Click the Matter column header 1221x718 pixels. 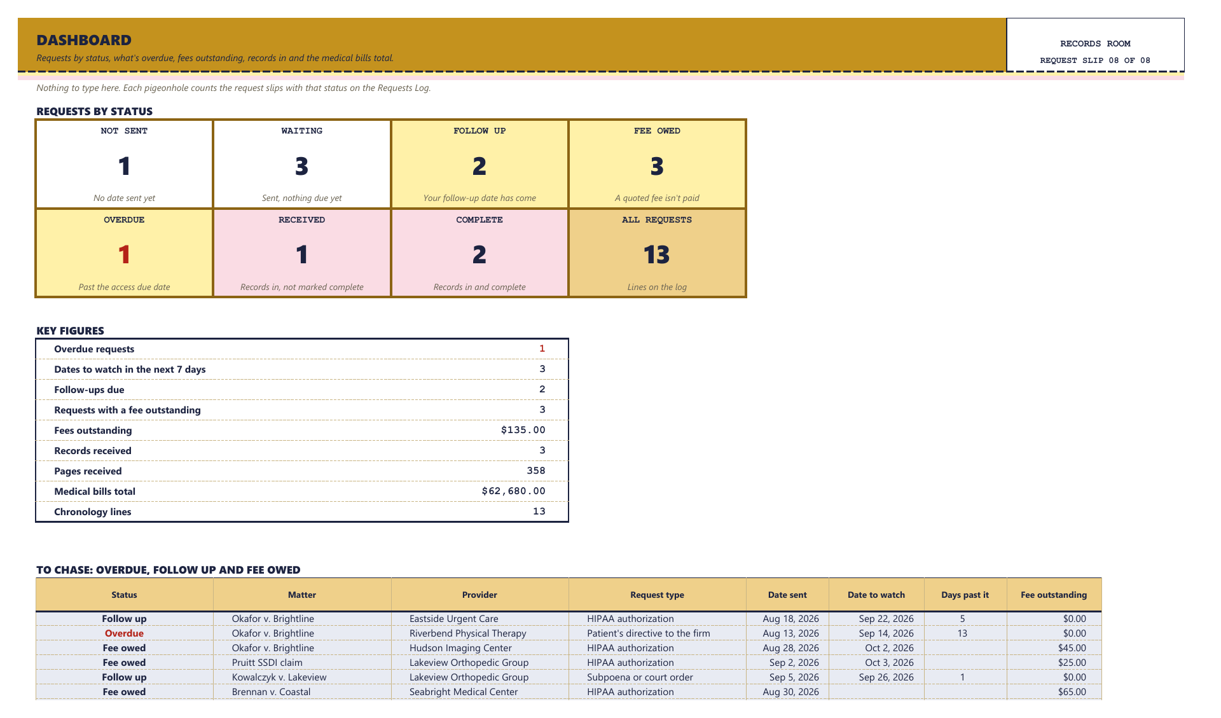(301, 595)
